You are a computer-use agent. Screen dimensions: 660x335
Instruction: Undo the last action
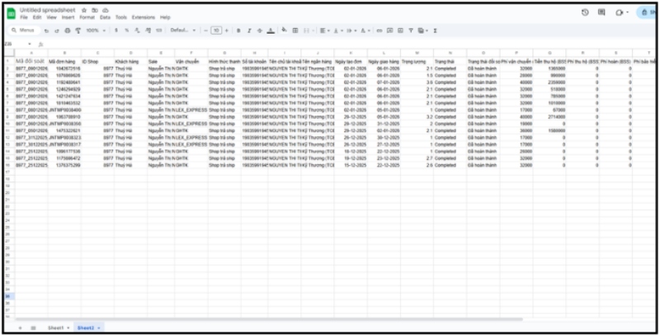(x=46, y=31)
